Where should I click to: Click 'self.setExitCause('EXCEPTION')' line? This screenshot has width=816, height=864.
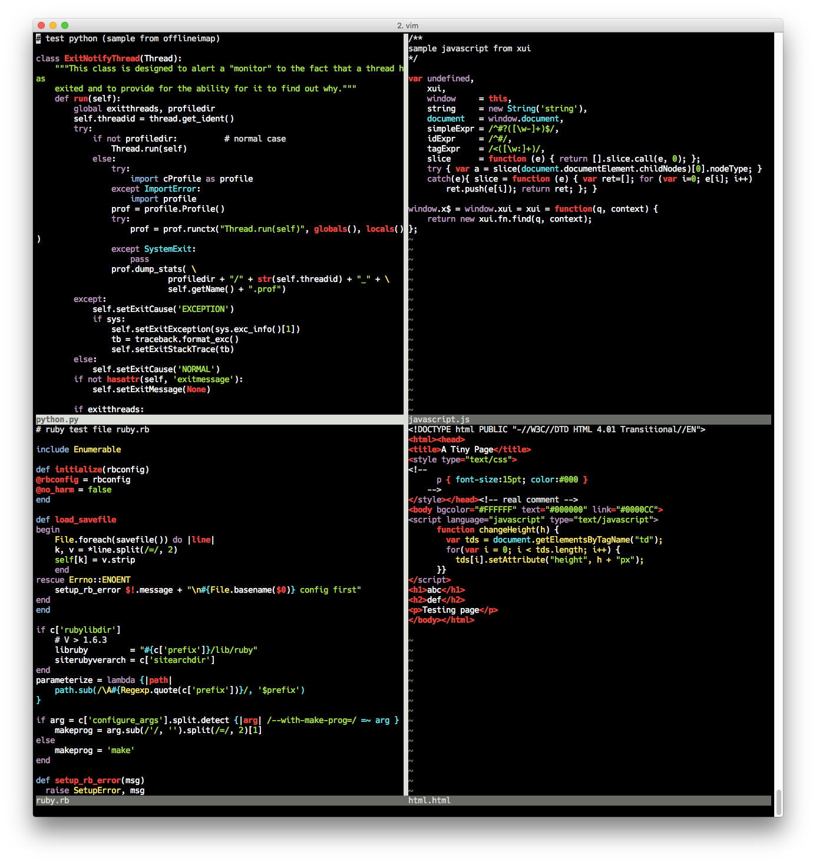coord(163,309)
